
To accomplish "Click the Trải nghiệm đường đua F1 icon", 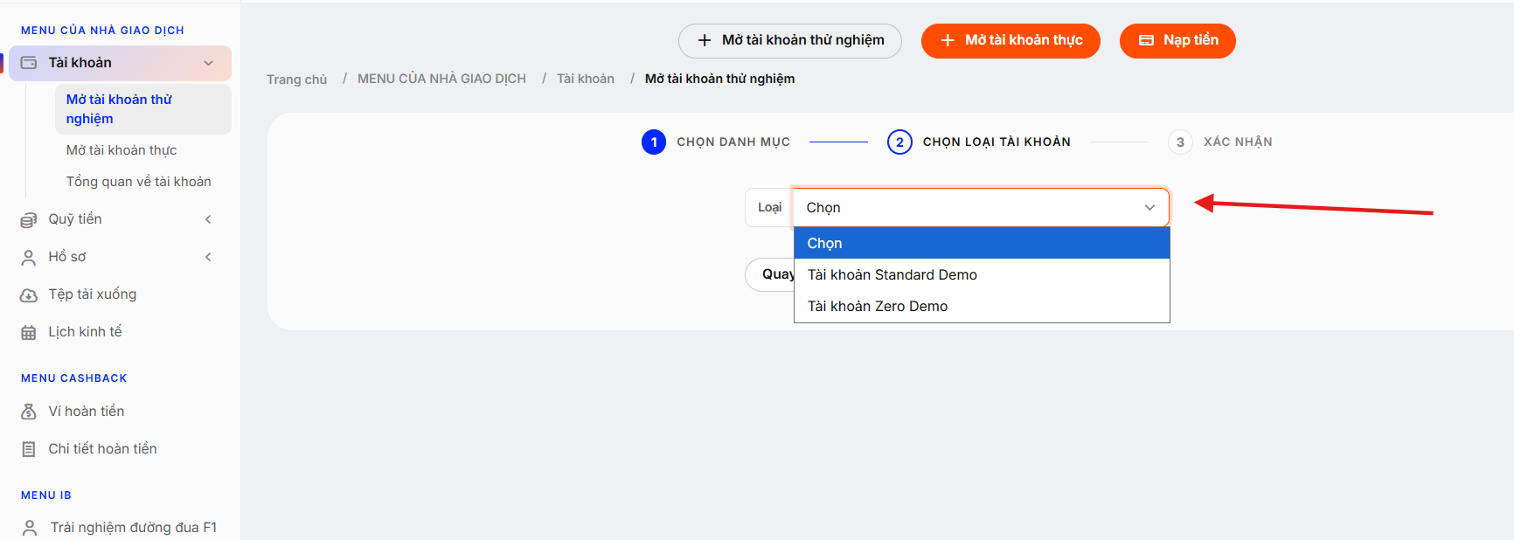I will (x=30, y=528).
